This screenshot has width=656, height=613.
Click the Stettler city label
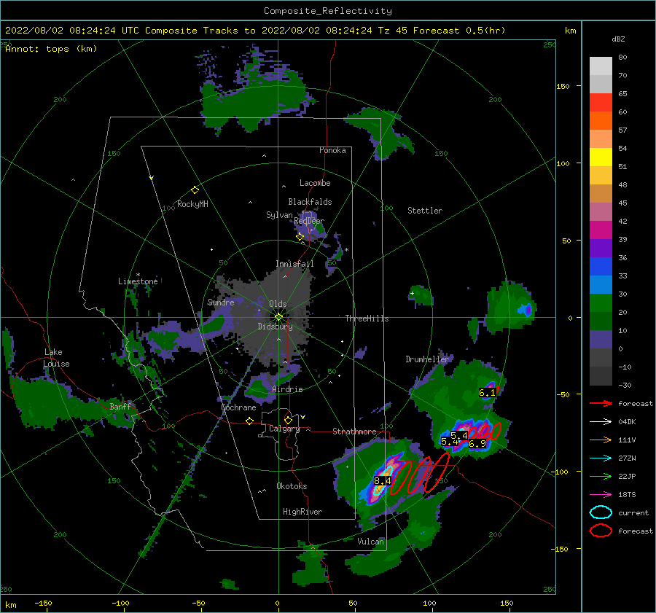tap(425, 211)
